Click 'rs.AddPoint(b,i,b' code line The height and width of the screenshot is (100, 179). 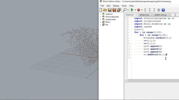(x=156, y=54)
